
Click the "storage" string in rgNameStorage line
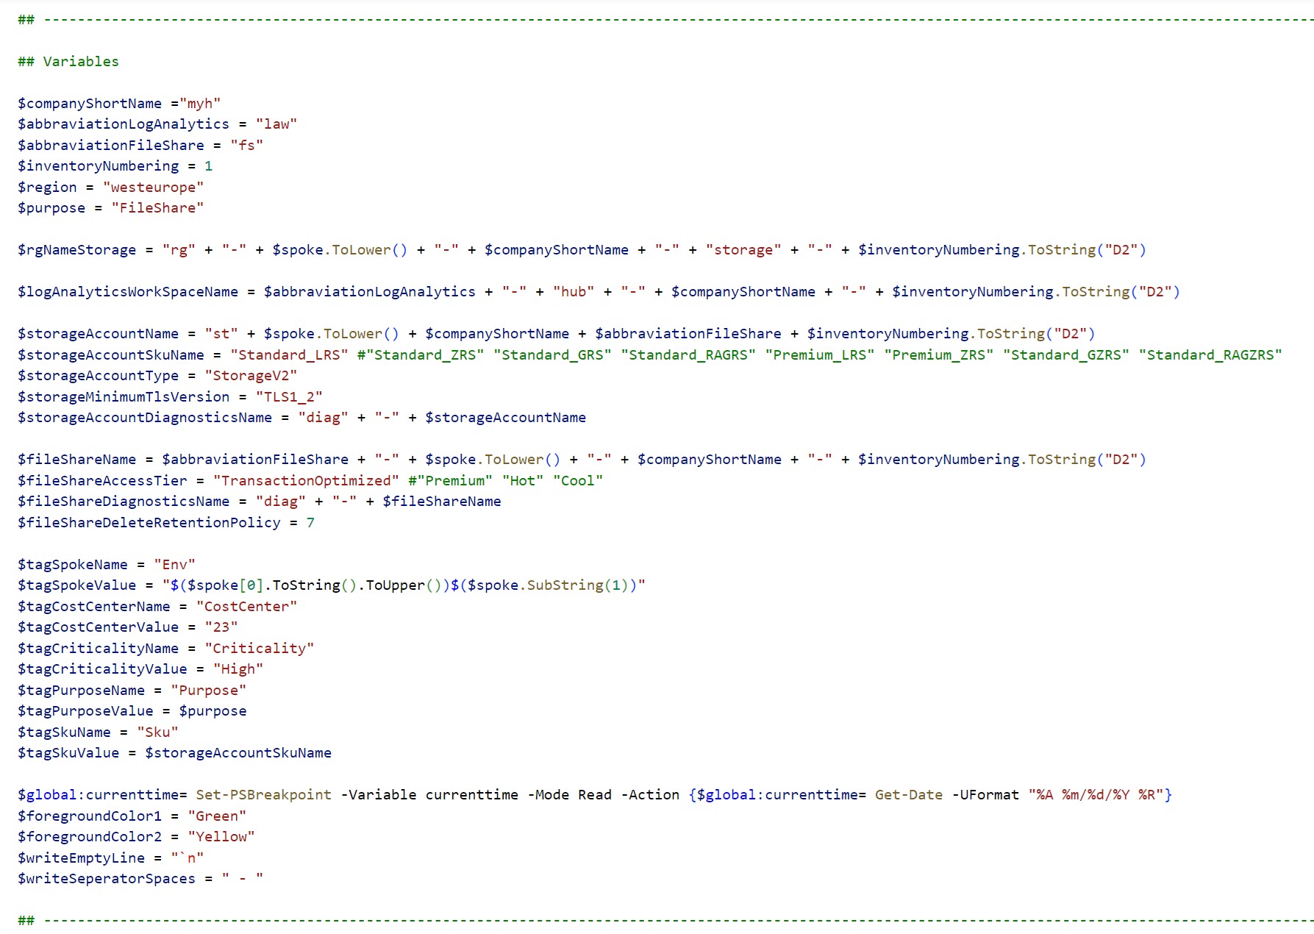(743, 250)
